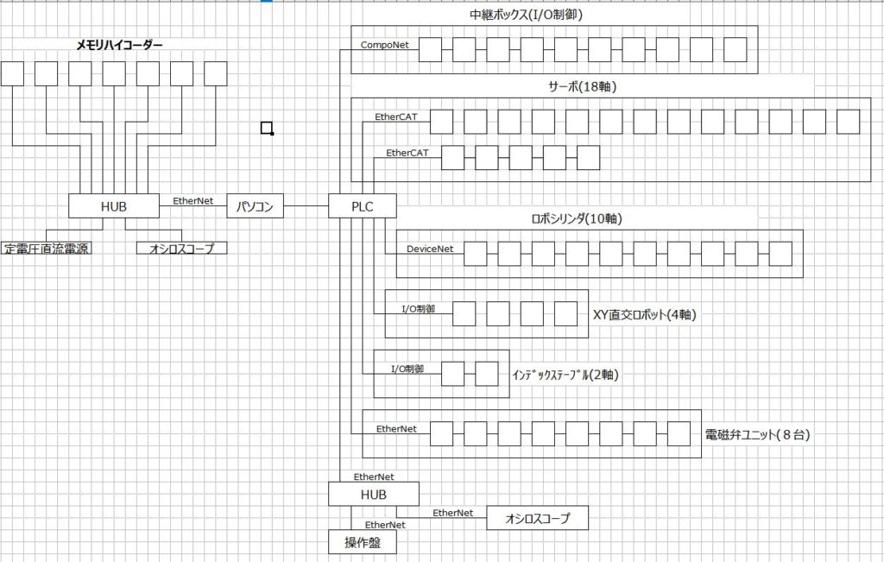Viewport: 884px width, 562px height.
Task: Click the CompoNet connection label
Action: click(x=384, y=45)
